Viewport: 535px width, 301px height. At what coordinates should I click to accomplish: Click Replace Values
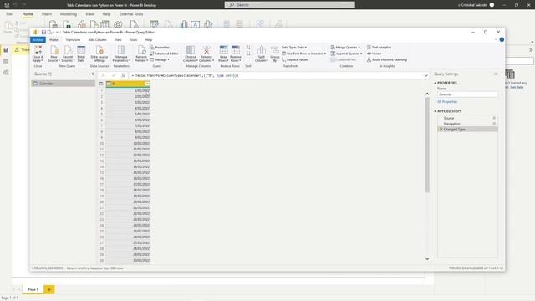[295, 59]
